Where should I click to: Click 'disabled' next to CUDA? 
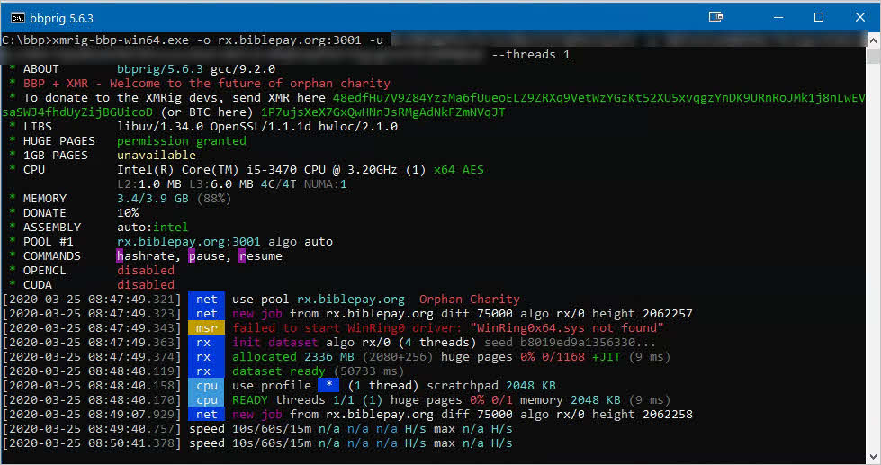146,285
